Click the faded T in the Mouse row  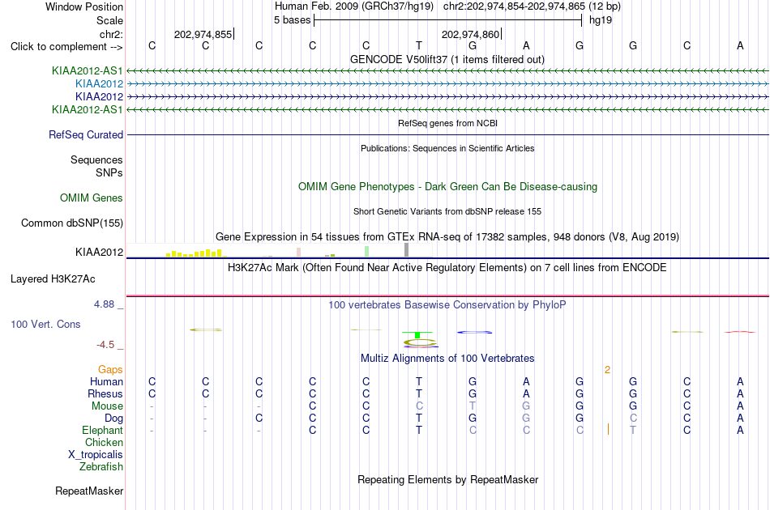point(473,406)
